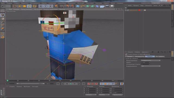Click Отношение сторон field stepper arrows

[x=149, y=64]
